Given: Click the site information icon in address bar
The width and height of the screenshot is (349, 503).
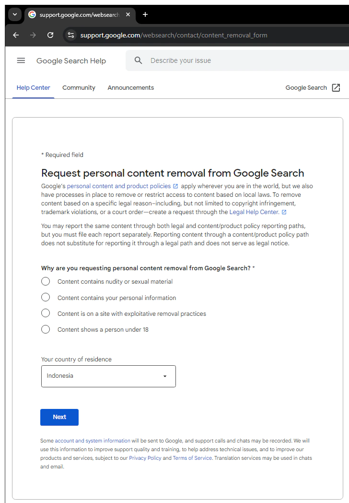Looking at the screenshot, I should (x=71, y=35).
